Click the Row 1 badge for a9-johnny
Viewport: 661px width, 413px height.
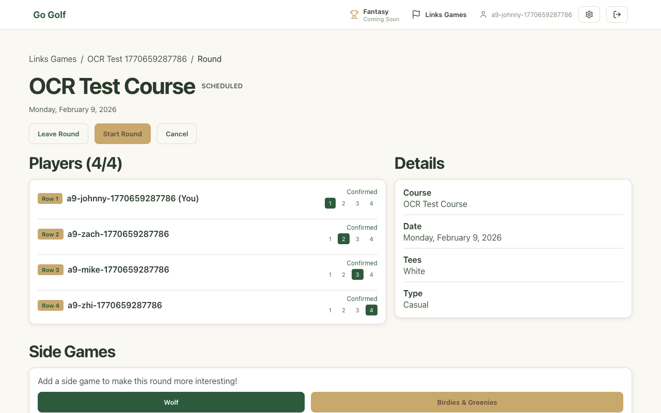[50, 199]
